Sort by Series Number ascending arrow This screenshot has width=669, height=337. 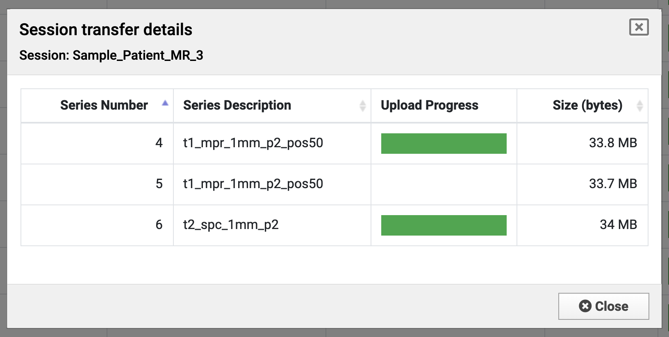click(x=165, y=104)
